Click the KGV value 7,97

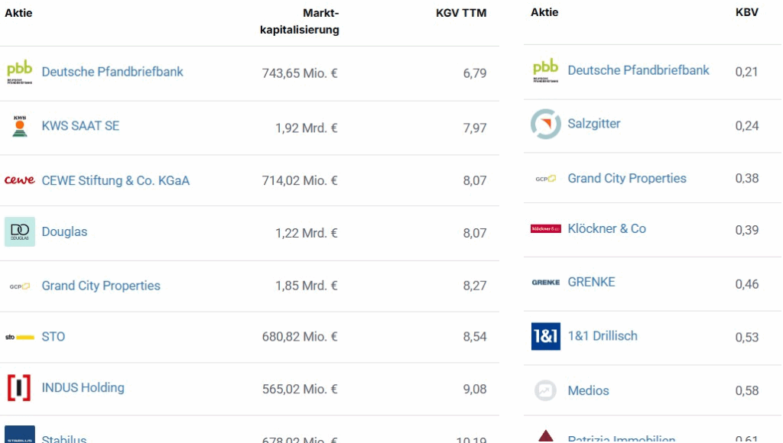[474, 128]
